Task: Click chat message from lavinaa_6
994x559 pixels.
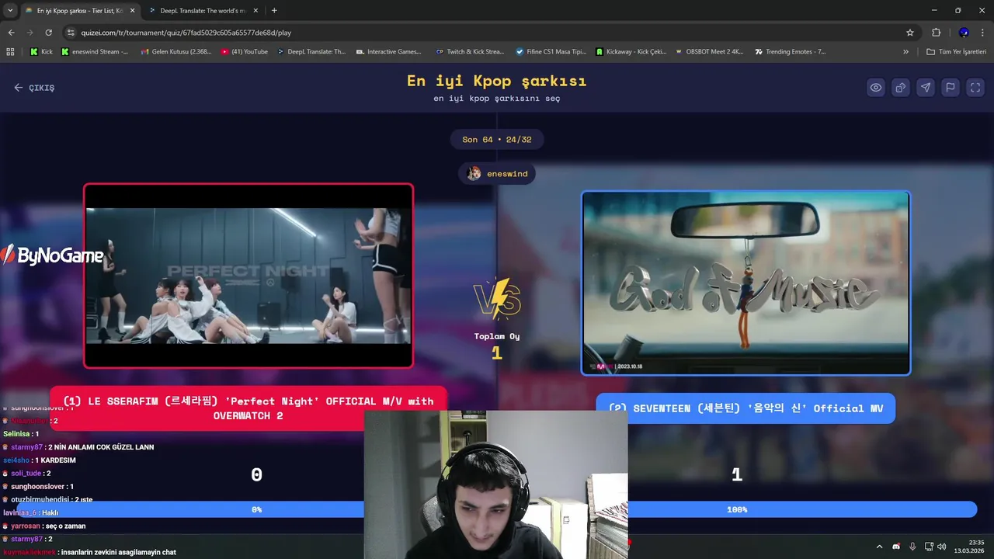Action: click(x=31, y=513)
